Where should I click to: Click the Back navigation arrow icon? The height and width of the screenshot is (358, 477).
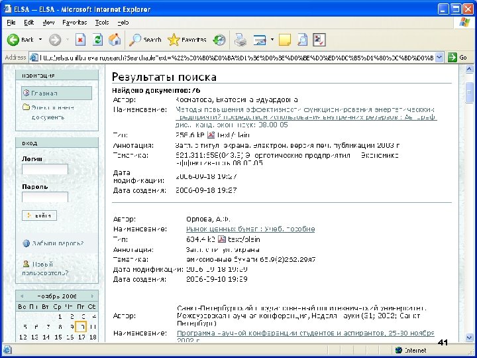click(13, 40)
